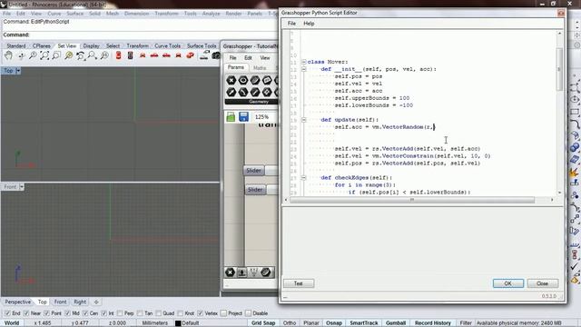Toggle Record History in status bar
The image size is (581, 327).
[432, 323]
